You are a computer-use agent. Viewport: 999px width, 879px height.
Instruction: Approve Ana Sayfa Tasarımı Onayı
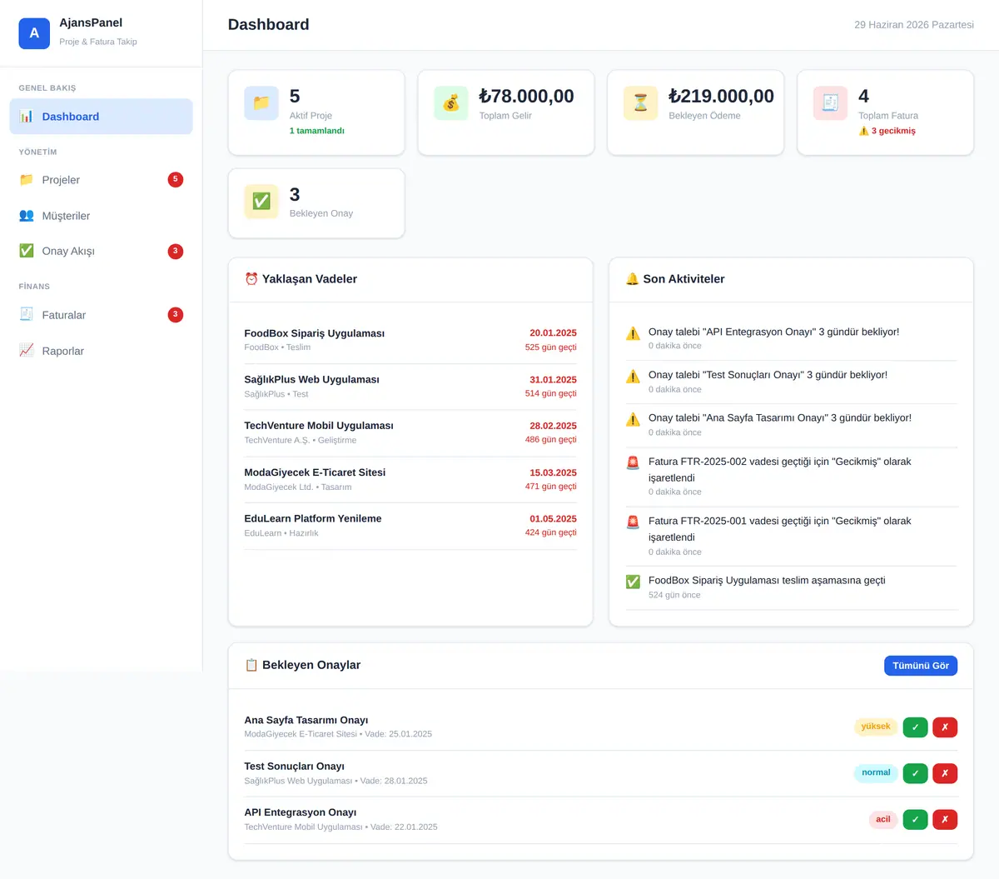point(915,727)
